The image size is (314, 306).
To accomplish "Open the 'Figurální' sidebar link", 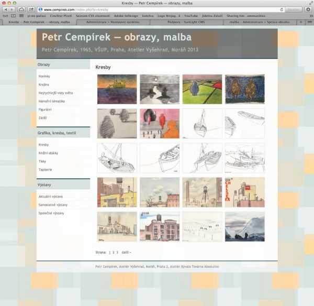I will tap(45, 110).
